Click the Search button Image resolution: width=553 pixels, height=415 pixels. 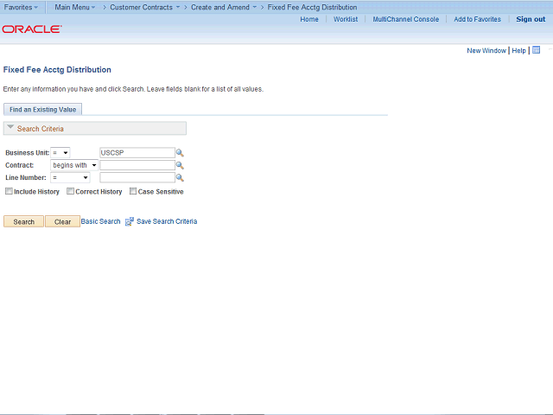23,221
